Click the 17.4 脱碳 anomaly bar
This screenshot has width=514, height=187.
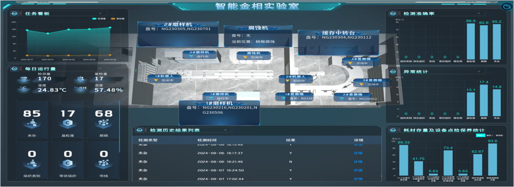(x=484, y=100)
